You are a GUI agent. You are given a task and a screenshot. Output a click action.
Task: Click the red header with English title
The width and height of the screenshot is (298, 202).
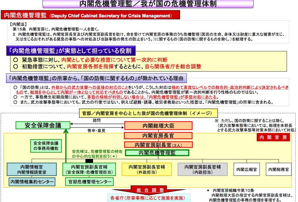tap(90, 15)
